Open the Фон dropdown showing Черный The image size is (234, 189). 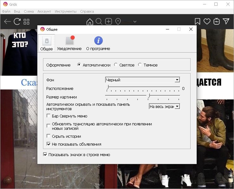coord(142,80)
